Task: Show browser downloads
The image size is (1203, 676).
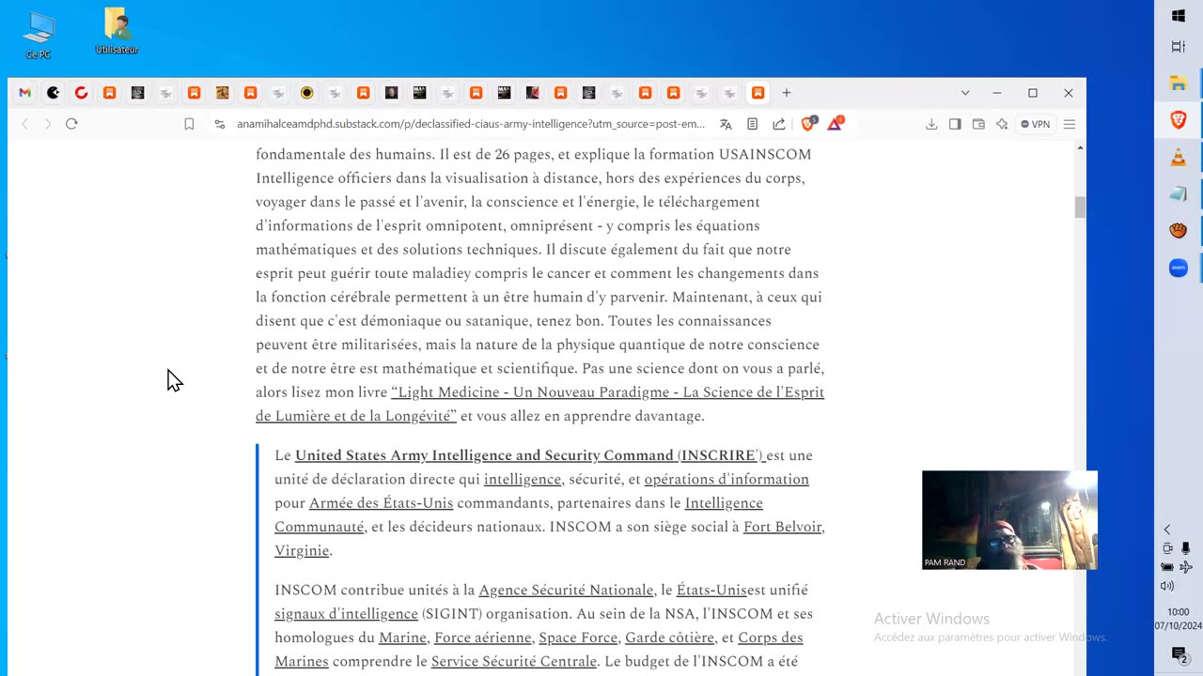Action: pyautogui.click(x=931, y=124)
